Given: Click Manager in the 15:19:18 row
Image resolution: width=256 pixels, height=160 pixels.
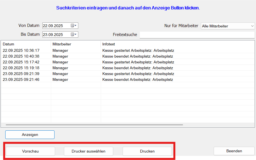Looking at the screenshot, I should click(60, 68).
